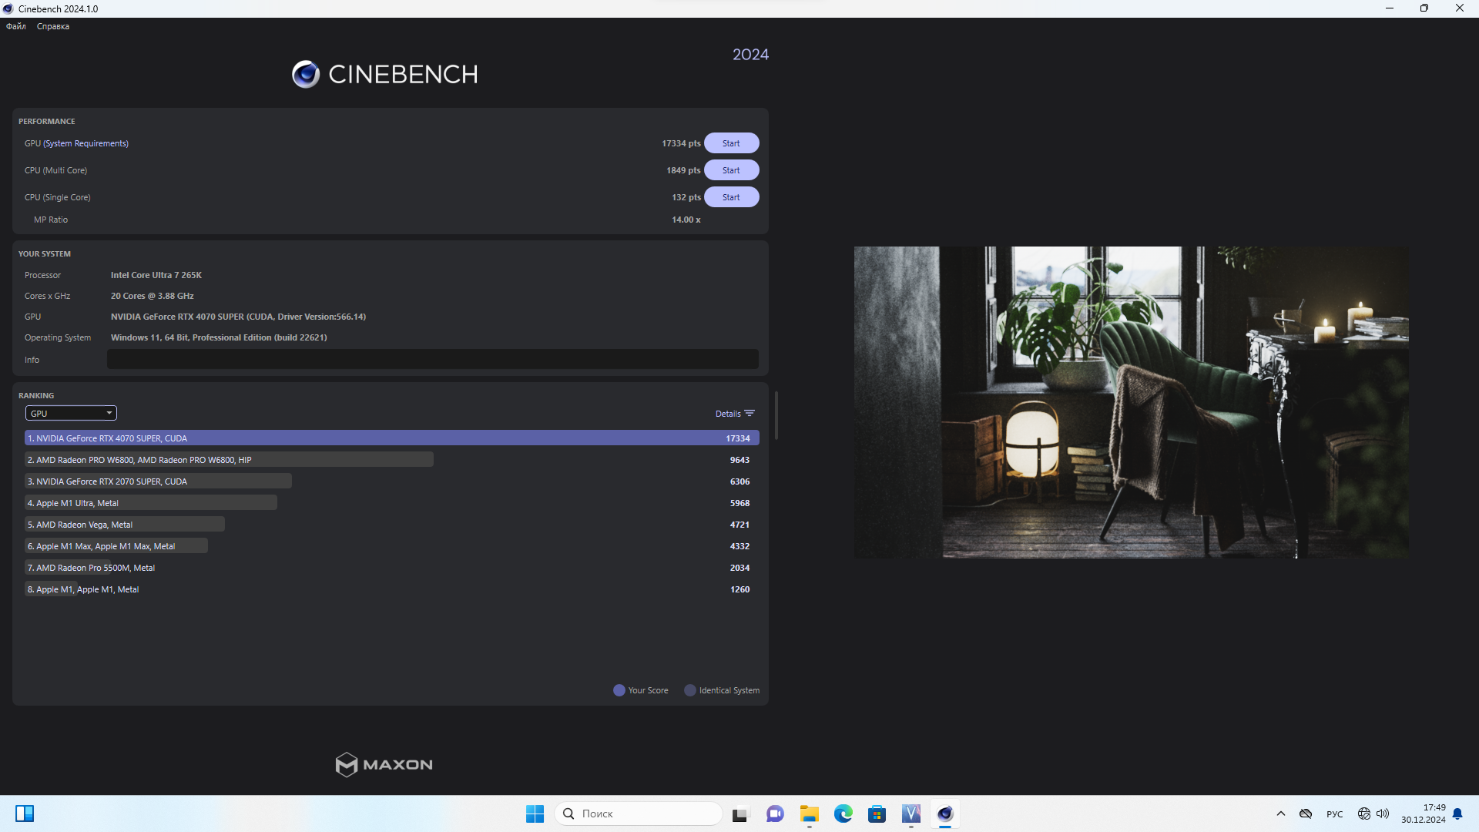
Task: Click the Cinebench logo icon
Action: [x=306, y=74]
